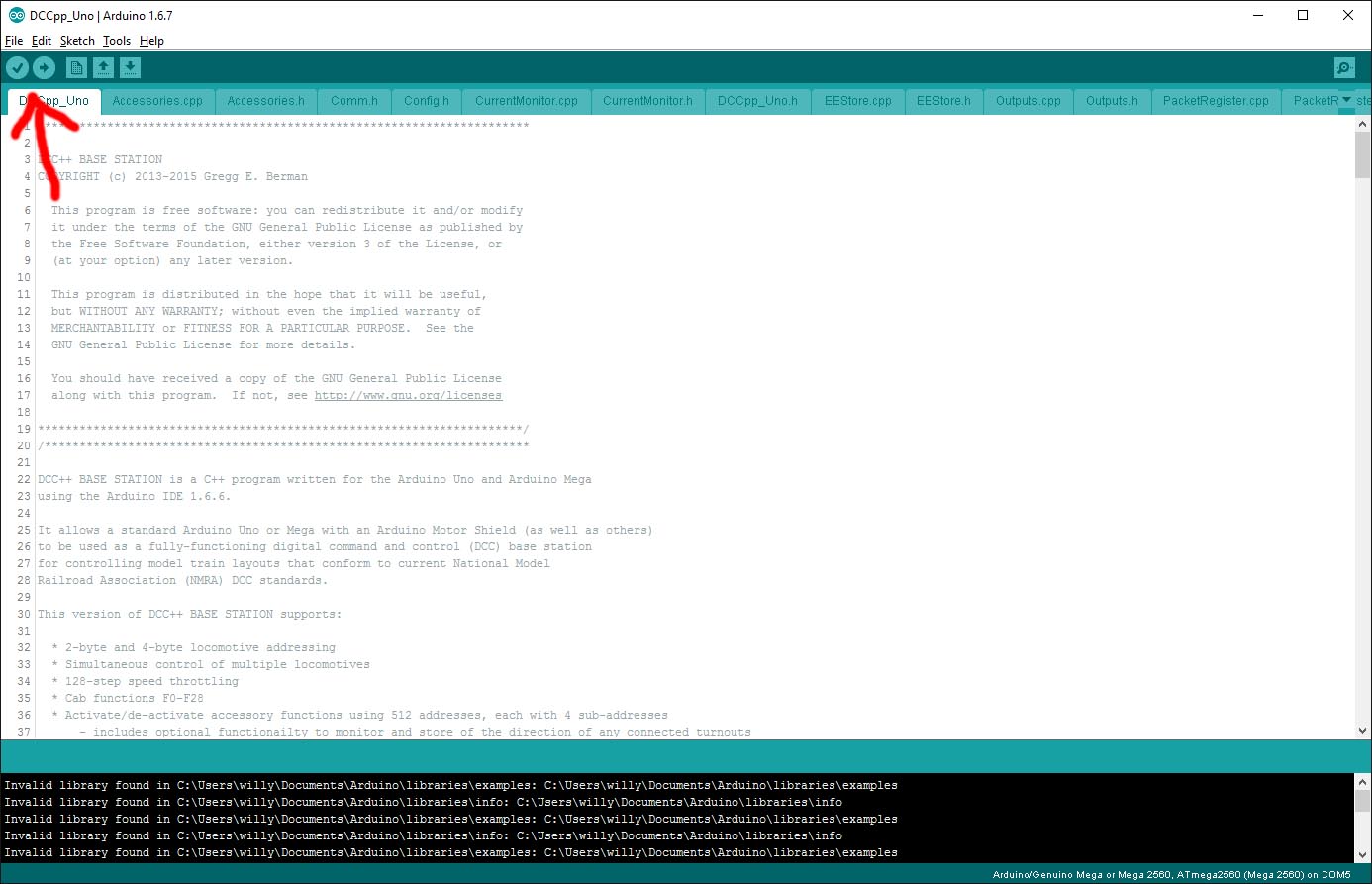The image size is (1372, 884).
Task: Open the Edit menu
Action: (x=42, y=41)
